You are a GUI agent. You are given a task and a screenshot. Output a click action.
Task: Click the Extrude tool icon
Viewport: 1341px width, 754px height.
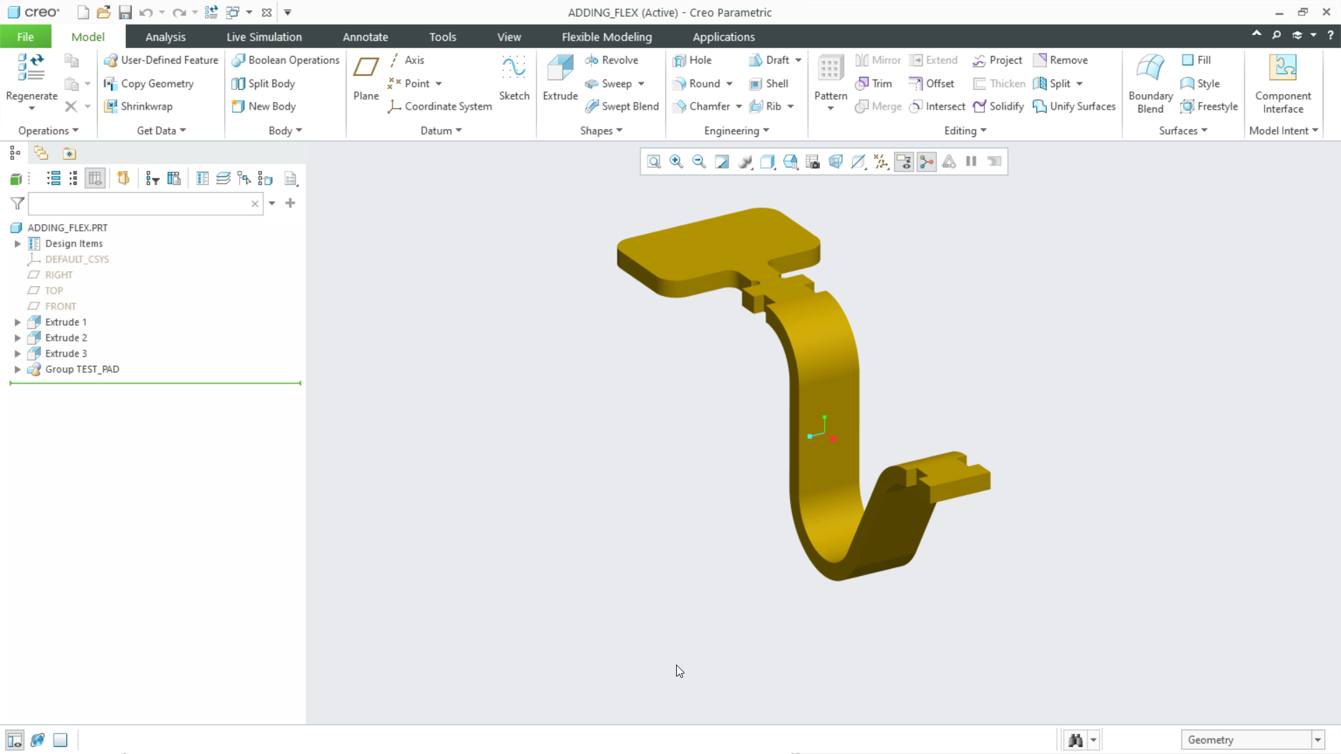(x=560, y=68)
